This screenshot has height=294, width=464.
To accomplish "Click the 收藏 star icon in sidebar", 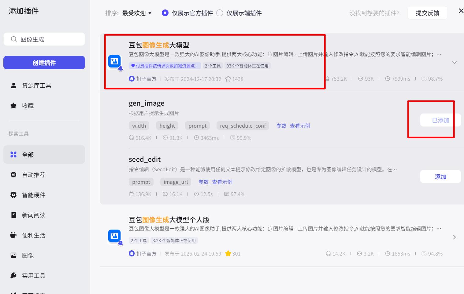I will pos(13,105).
